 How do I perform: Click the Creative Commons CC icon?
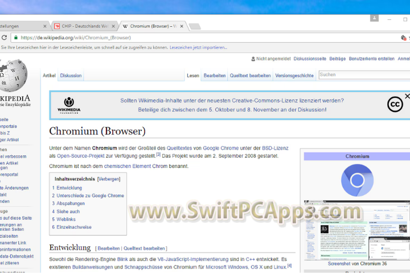pos(395,104)
